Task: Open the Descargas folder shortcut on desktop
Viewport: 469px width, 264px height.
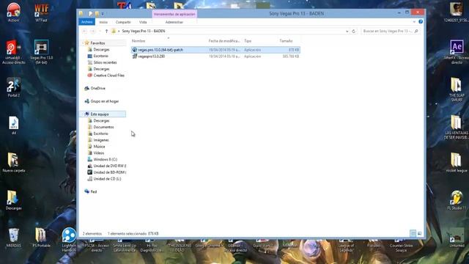Action: [x=13, y=200]
